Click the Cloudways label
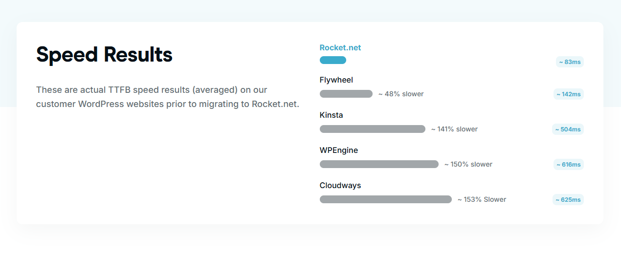Screen dimensions: 621x256 [x=340, y=186]
